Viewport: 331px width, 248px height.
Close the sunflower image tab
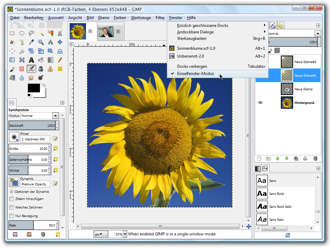click(90, 31)
